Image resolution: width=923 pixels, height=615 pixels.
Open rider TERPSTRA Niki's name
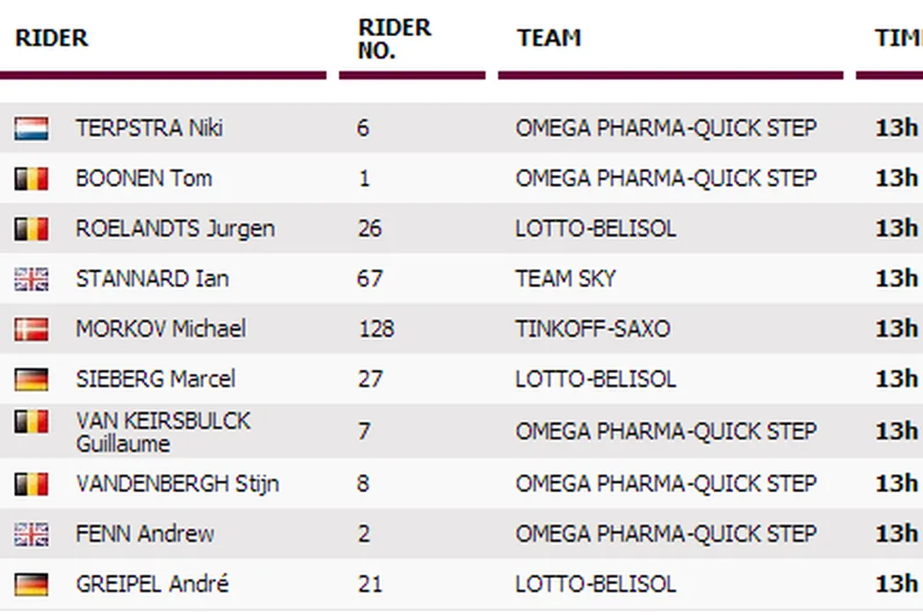coord(149,128)
